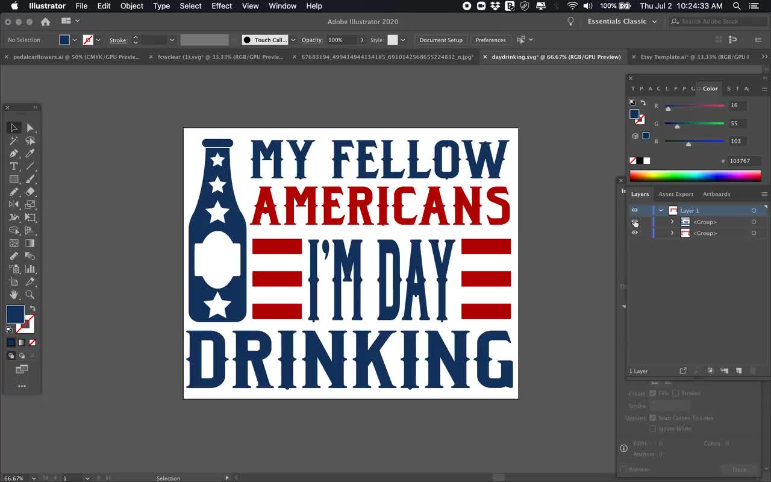Select the Mesh tool
Viewport: 771px width, 482px height.
[14, 243]
